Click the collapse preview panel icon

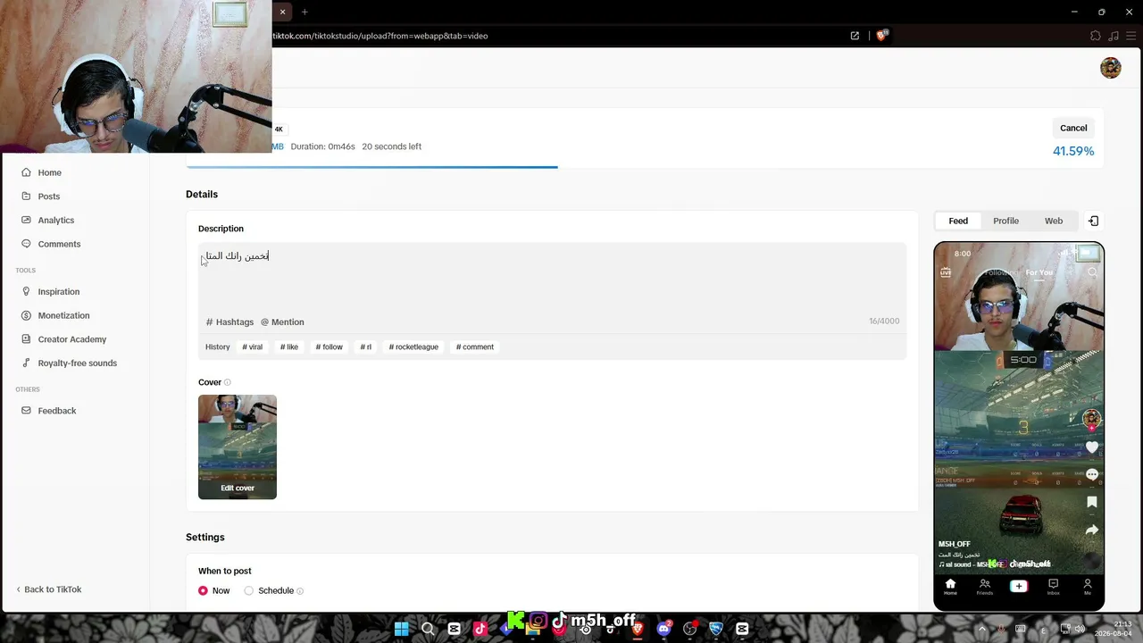[1094, 221]
